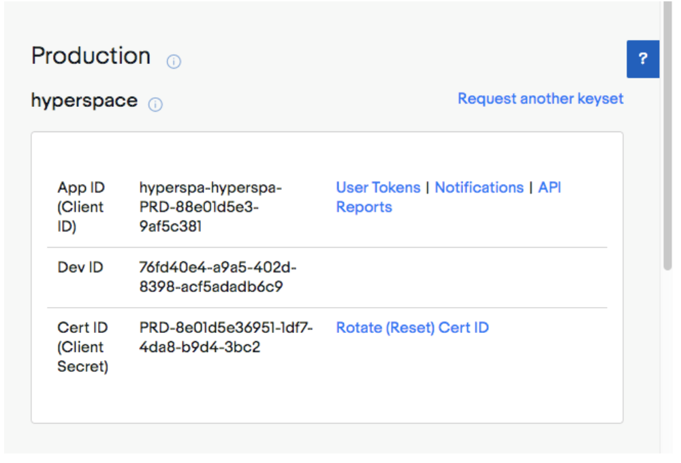Image resolution: width=681 pixels, height=463 pixels.
Task: Open help with the blue question mark button
Action: click(643, 59)
